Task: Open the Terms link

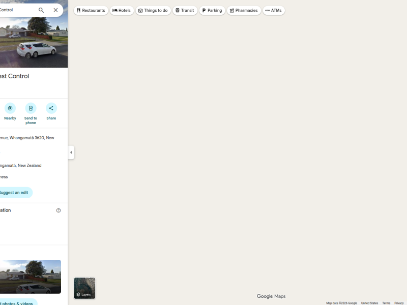Action: pyautogui.click(x=386, y=303)
